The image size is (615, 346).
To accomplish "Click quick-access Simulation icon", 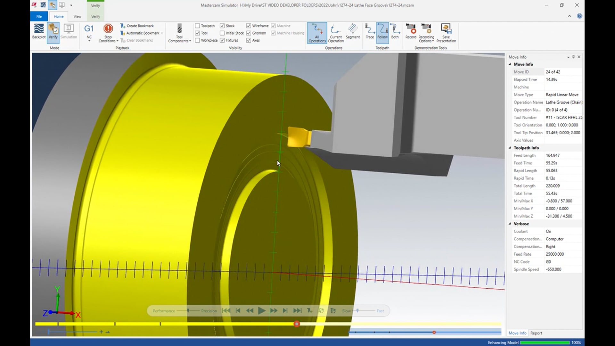I will 62,5.
